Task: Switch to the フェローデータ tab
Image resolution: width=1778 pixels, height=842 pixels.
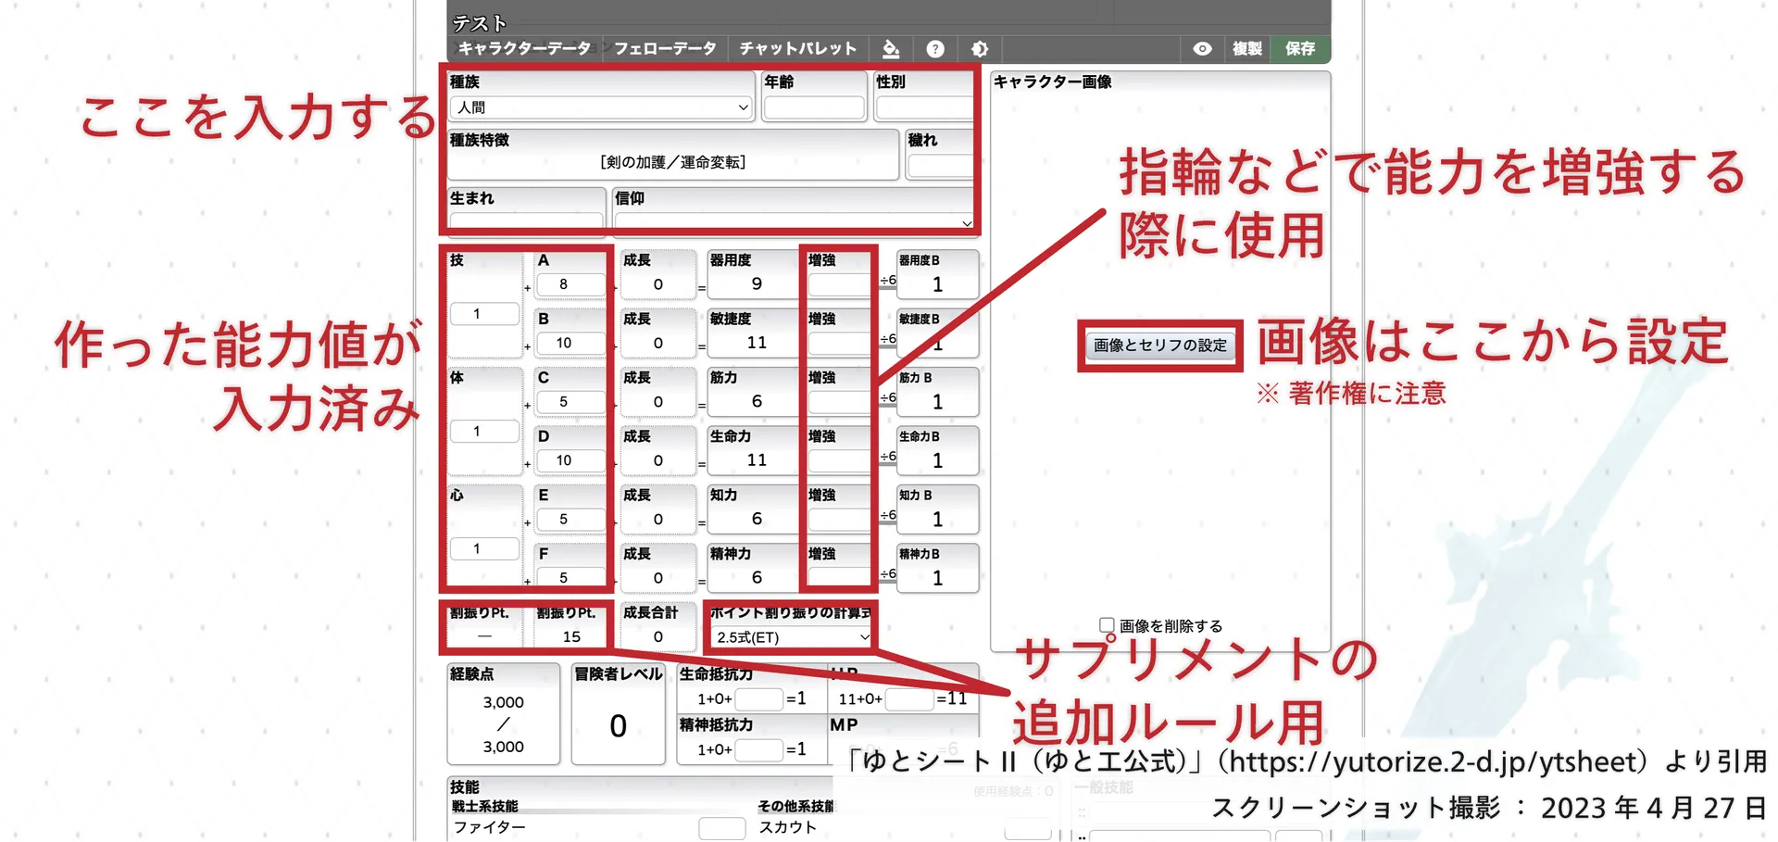Action: (x=664, y=49)
